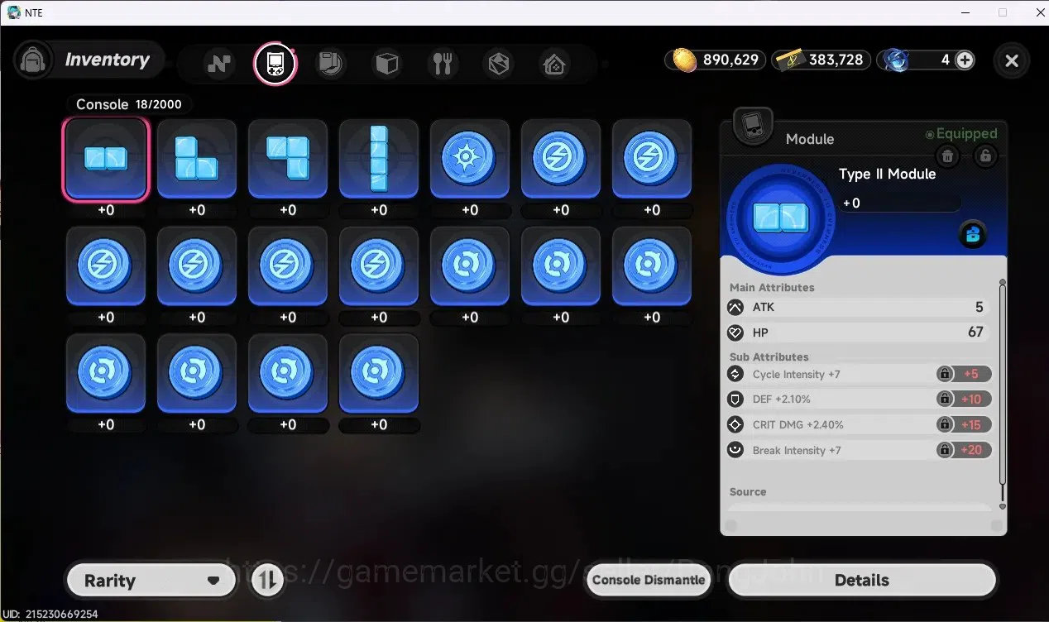Click the +20 locked sub-attribute padlock
This screenshot has width=1049, height=622.
(944, 451)
